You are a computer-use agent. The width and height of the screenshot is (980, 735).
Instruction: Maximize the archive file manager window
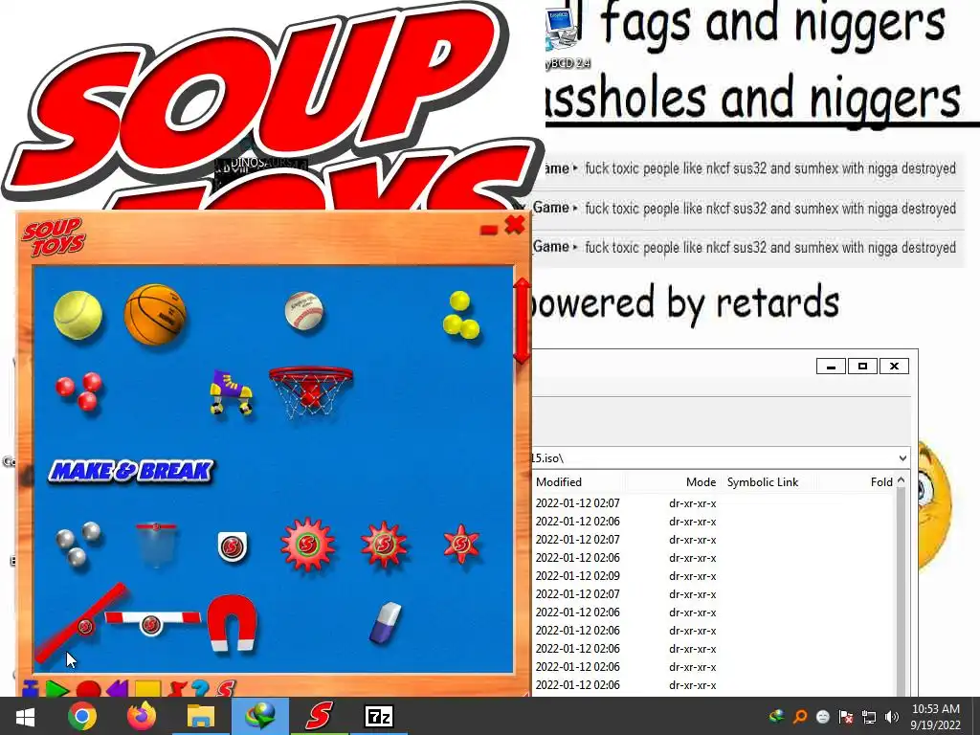(862, 367)
